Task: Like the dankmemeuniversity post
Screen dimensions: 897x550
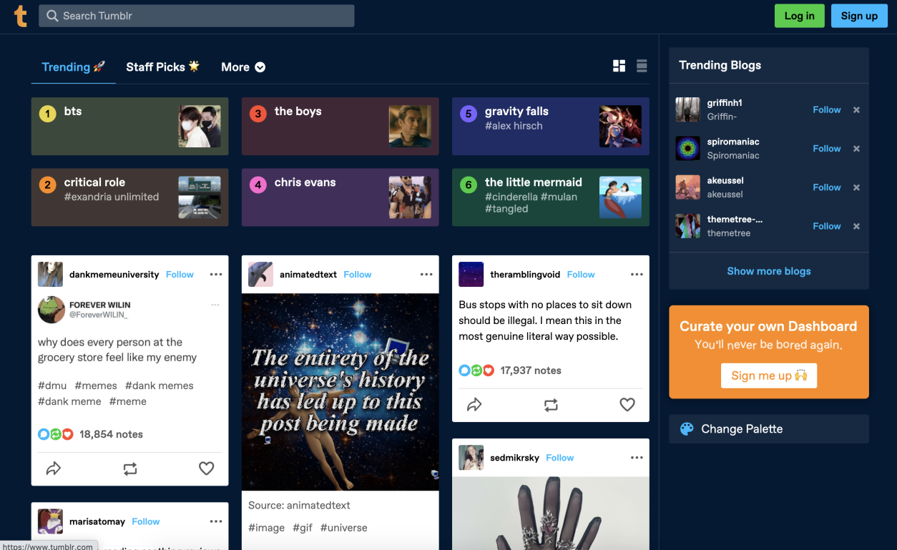Action: (x=206, y=468)
